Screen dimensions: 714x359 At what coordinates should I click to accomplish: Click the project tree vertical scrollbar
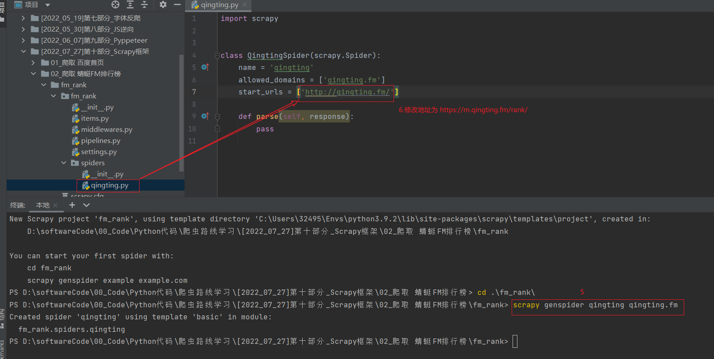pos(181,113)
